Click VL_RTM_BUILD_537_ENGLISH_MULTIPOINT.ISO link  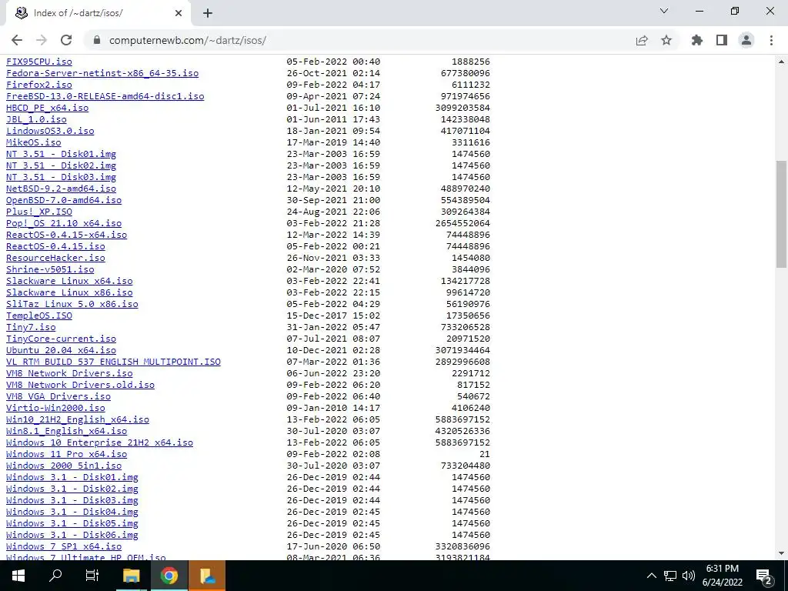[x=113, y=362]
